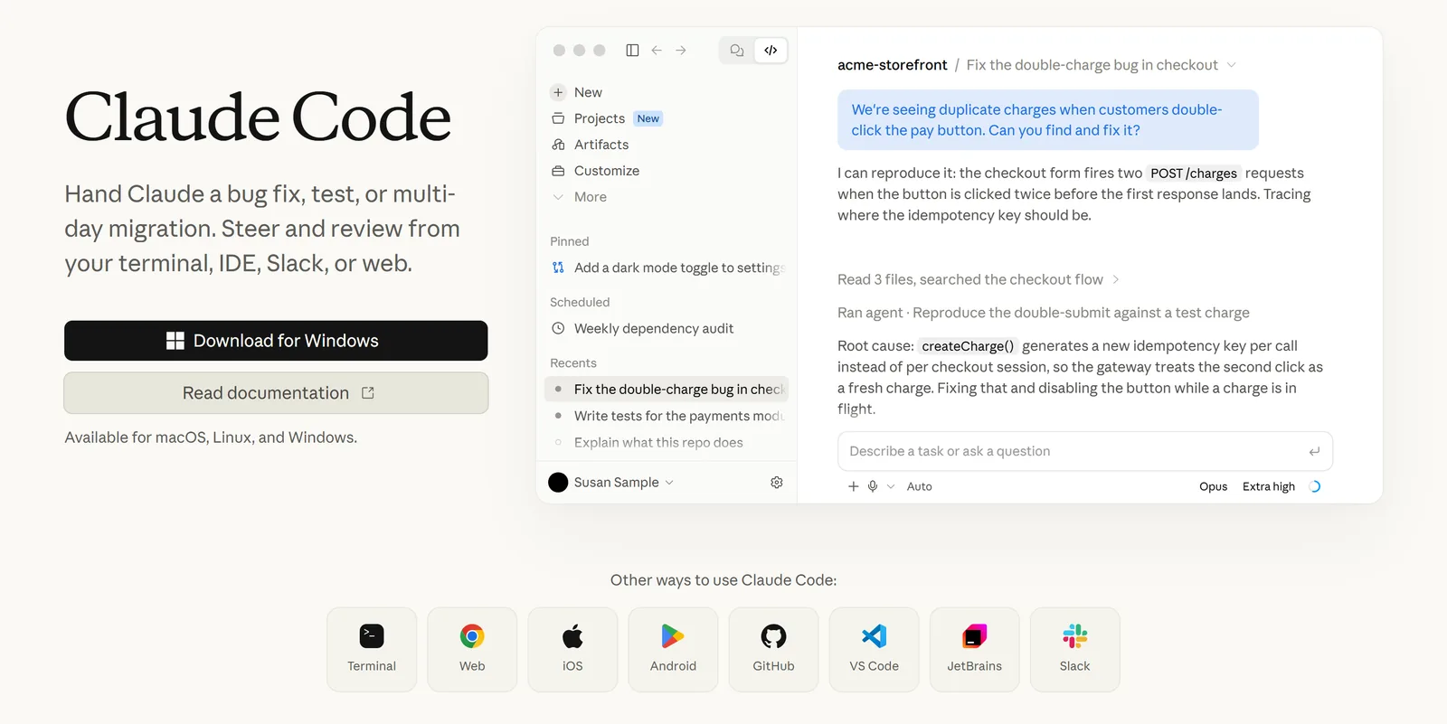Open the Terminal option card

[x=372, y=650]
